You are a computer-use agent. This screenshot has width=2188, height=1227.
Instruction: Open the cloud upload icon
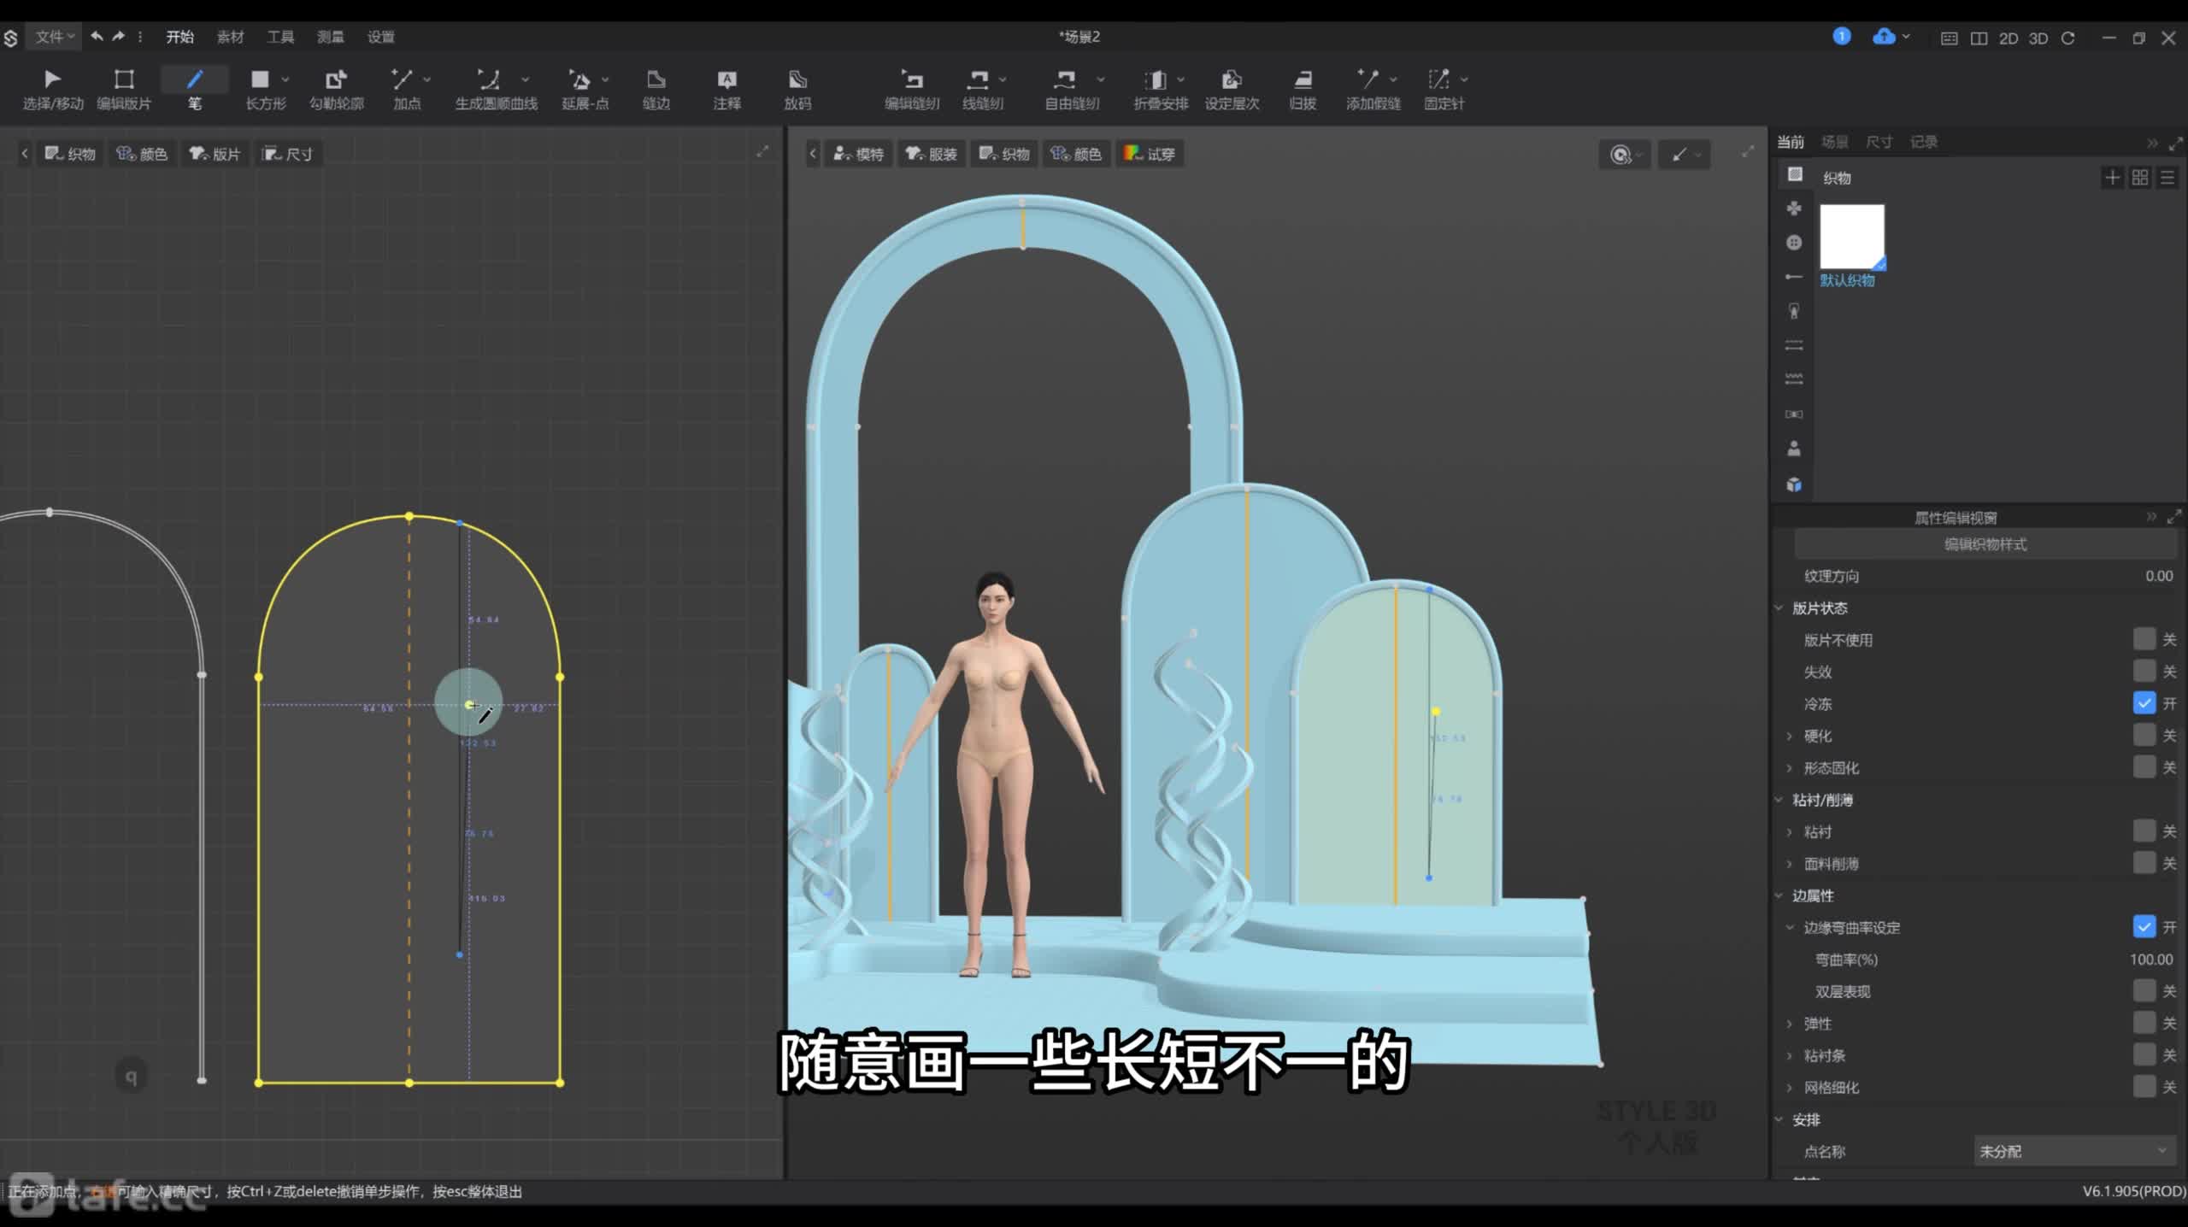[x=1884, y=36]
